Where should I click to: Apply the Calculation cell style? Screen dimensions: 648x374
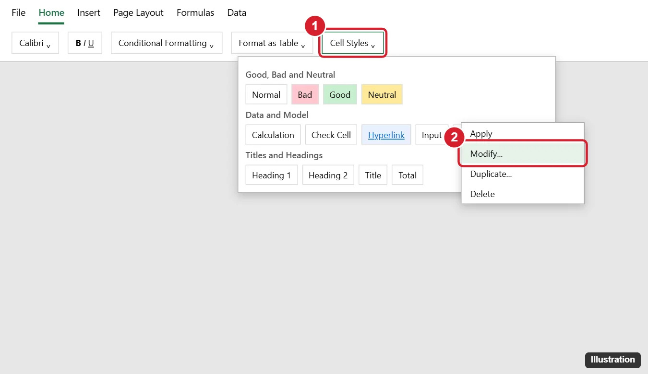point(273,135)
